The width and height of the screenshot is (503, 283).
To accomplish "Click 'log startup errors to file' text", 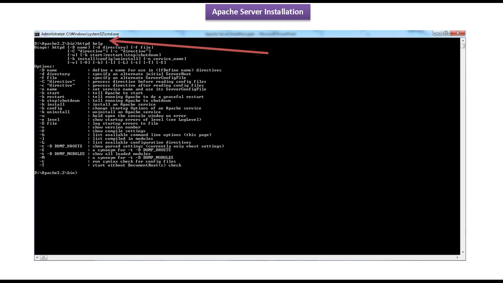I will (x=125, y=123).
